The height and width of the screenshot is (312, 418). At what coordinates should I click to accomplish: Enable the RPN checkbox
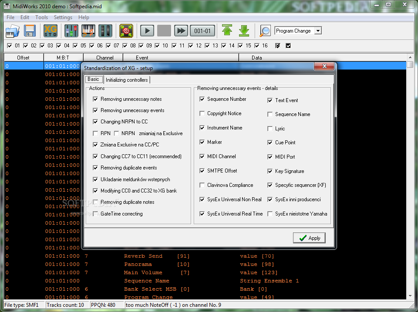tap(95, 133)
